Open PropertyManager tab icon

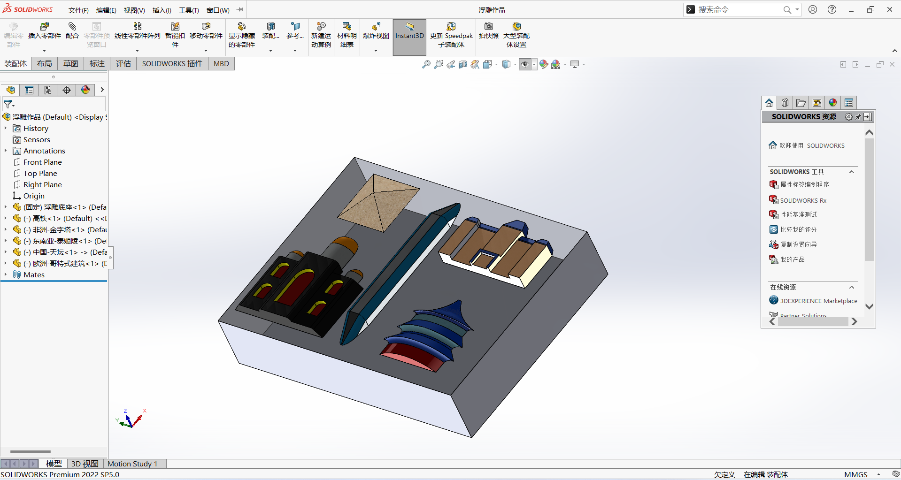tap(29, 90)
